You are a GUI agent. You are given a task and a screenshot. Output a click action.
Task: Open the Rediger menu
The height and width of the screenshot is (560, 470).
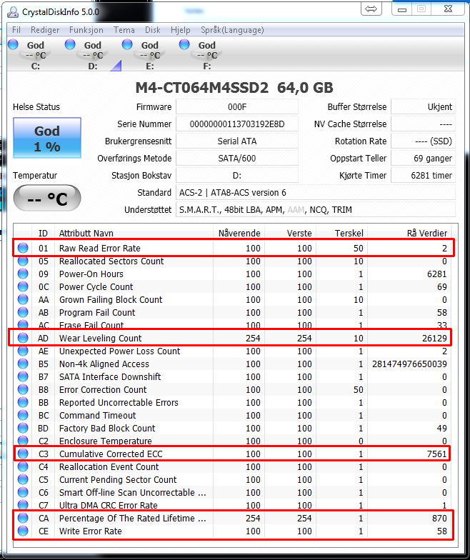(x=45, y=30)
